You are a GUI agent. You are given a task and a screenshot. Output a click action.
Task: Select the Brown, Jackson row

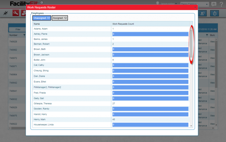(x=111, y=55)
